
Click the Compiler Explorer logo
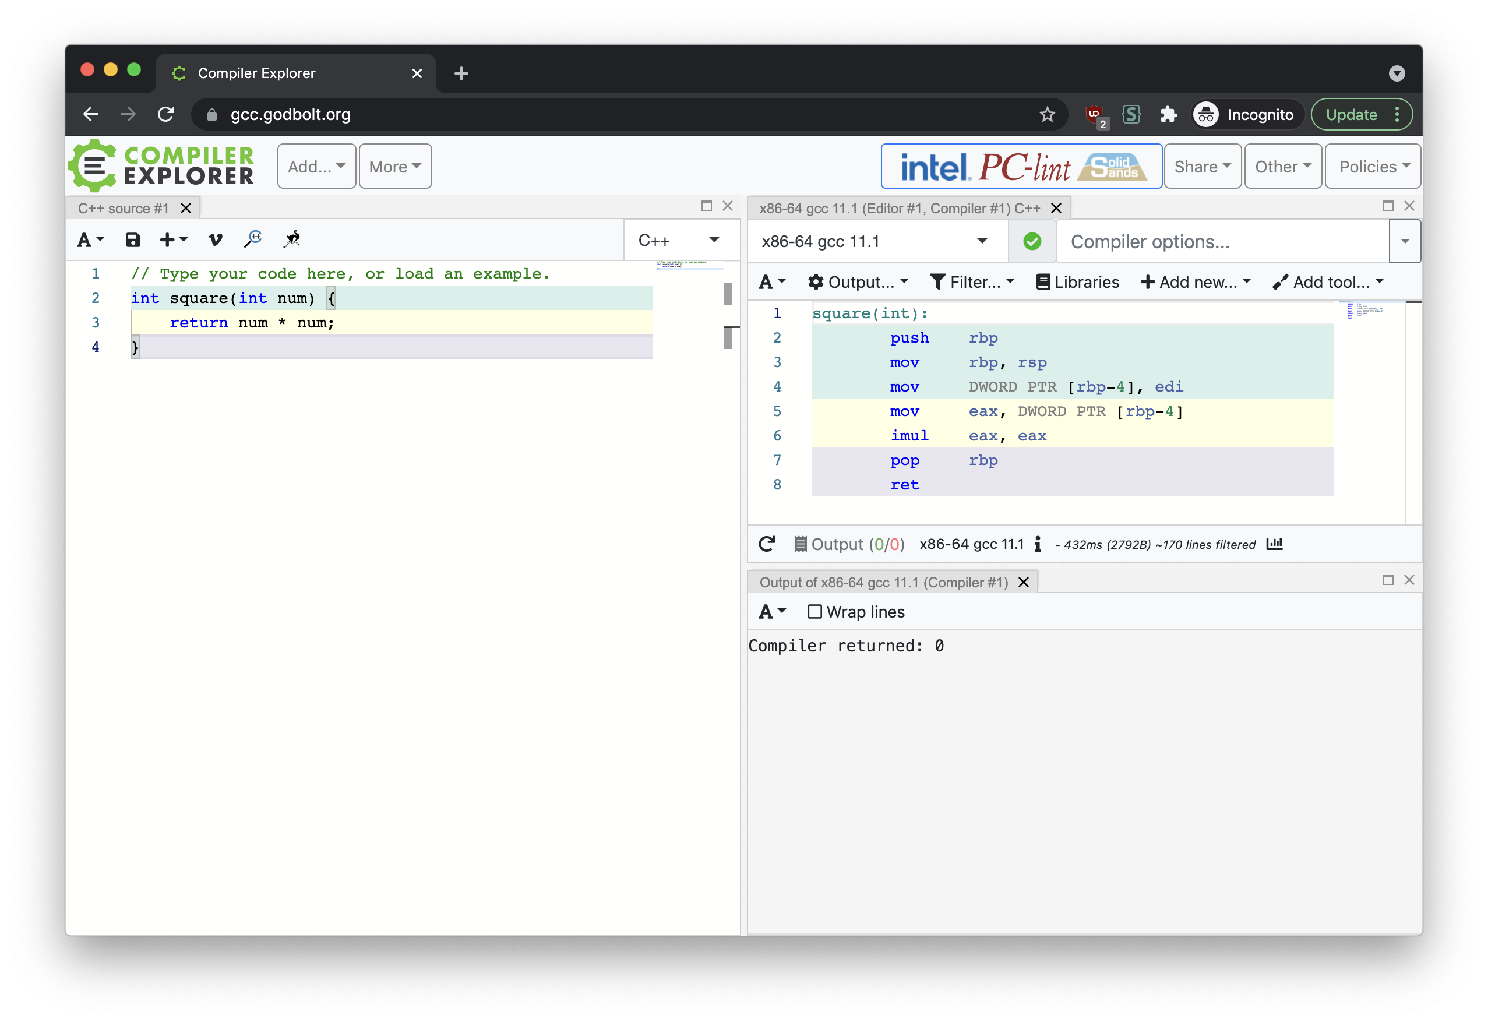point(162,166)
